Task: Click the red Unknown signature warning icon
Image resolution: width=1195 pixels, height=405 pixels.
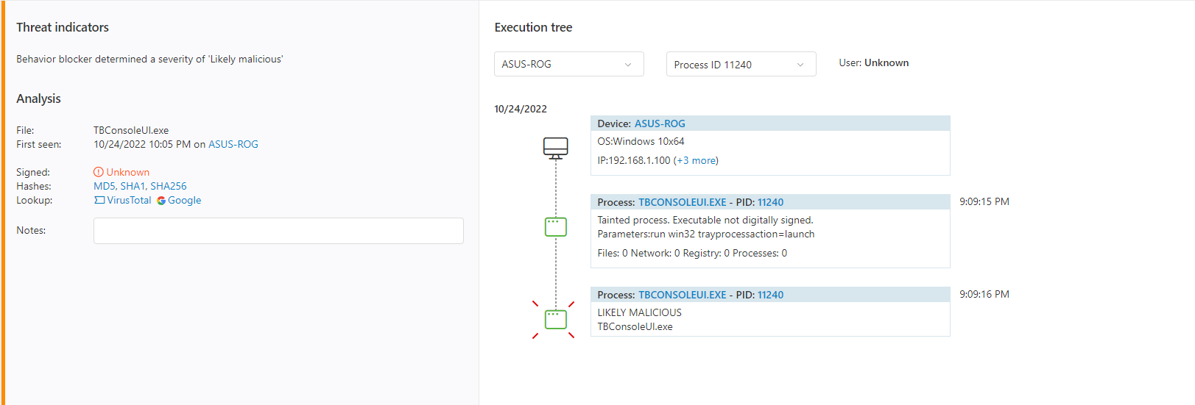Action: tap(99, 172)
